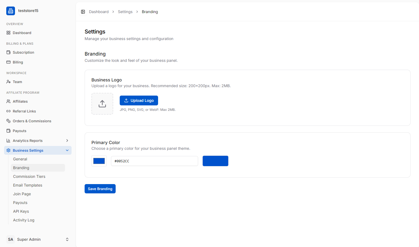The image size is (419, 247).
Task: Click the Billing credit card icon
Action: [x=8, y=62]
